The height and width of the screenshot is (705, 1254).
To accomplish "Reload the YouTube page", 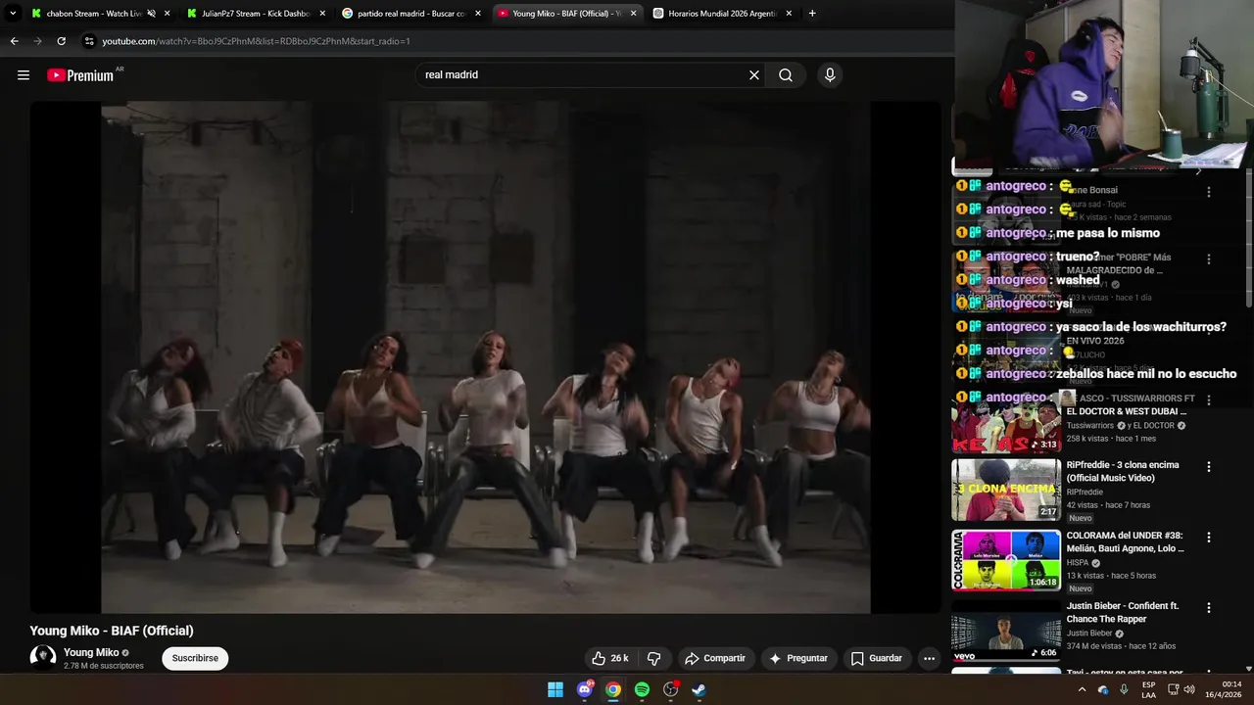I will tap(61, 41).
